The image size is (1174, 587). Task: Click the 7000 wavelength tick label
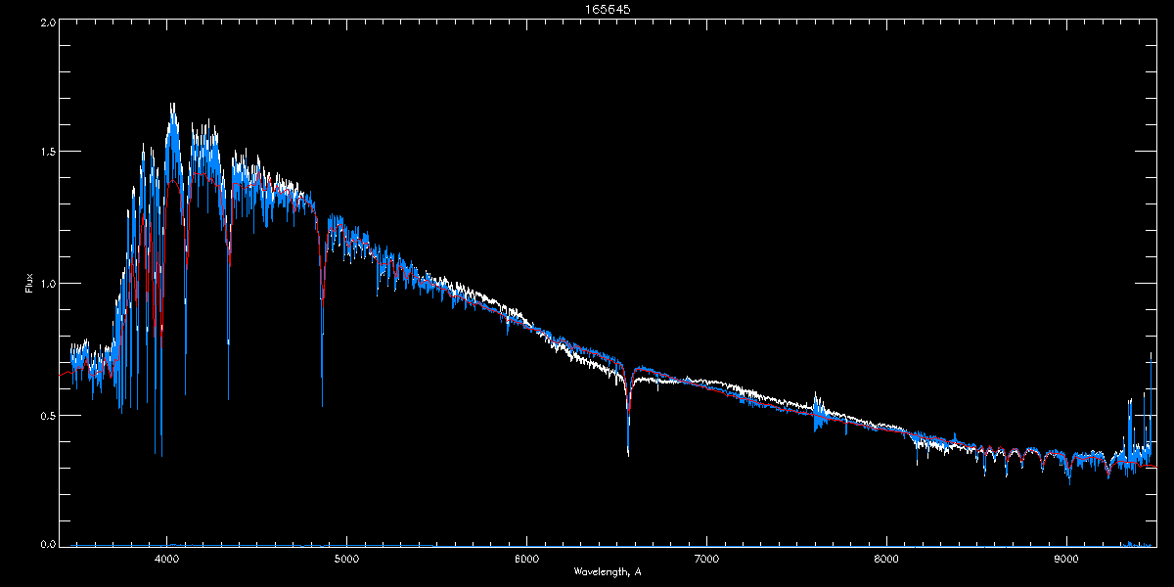706,560
